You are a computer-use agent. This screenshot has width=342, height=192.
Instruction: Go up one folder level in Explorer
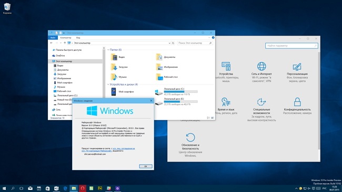(x=65, y=43)
